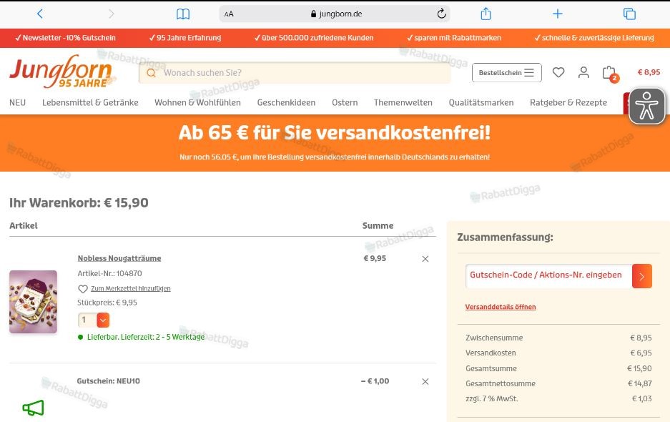This screenshot has width=670, height=422.
Task: Open the Safari share sheet
Action: (486, 14)
